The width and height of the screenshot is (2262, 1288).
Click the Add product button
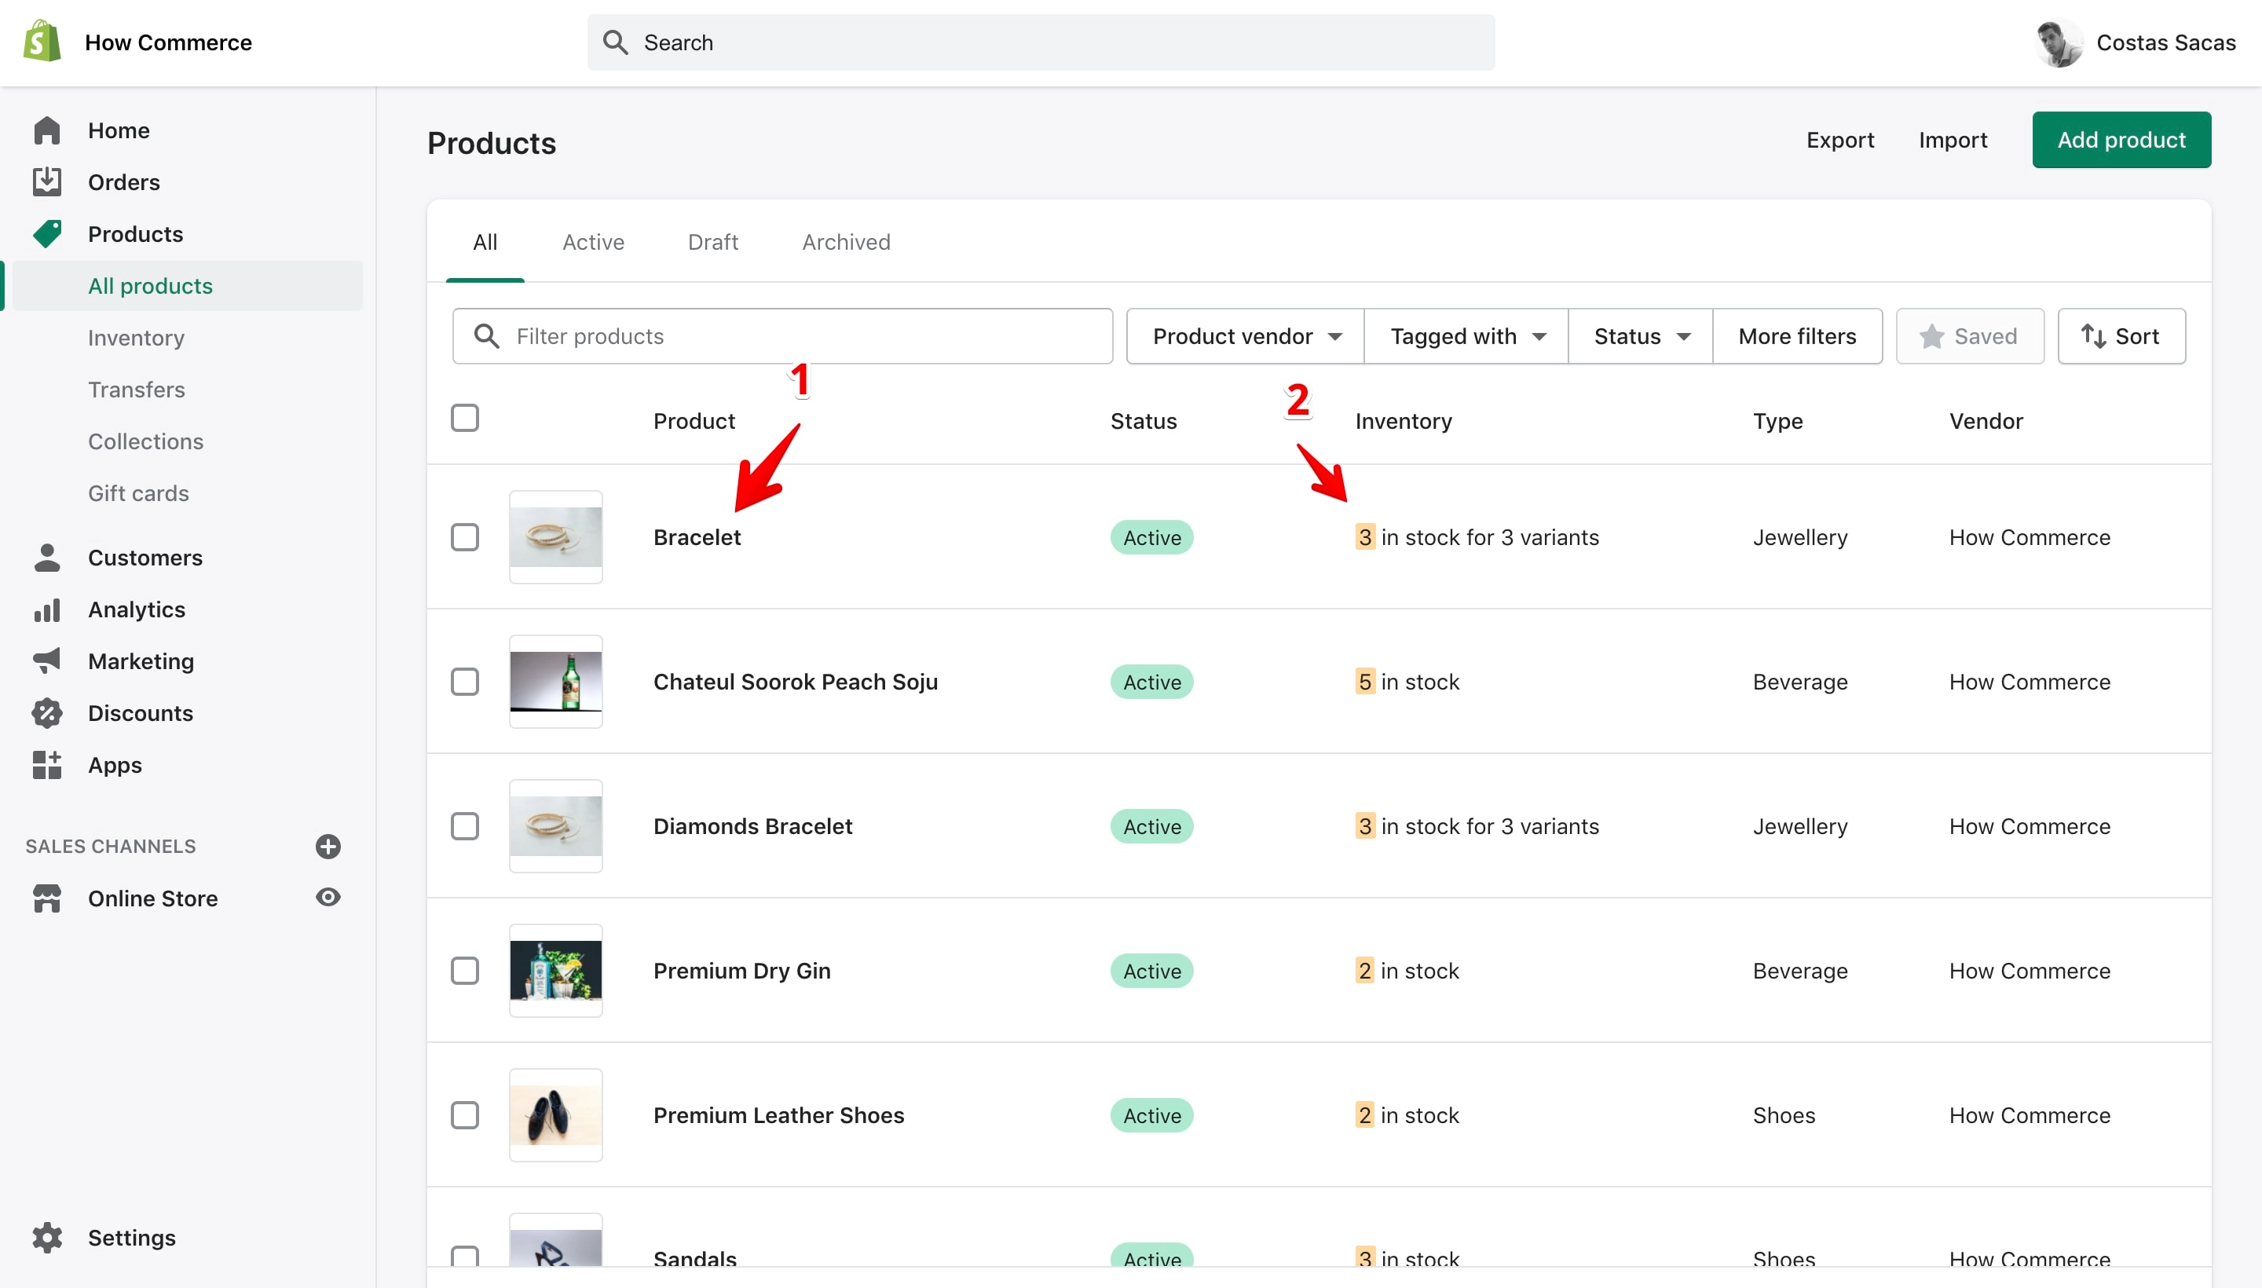(2121, 140)
